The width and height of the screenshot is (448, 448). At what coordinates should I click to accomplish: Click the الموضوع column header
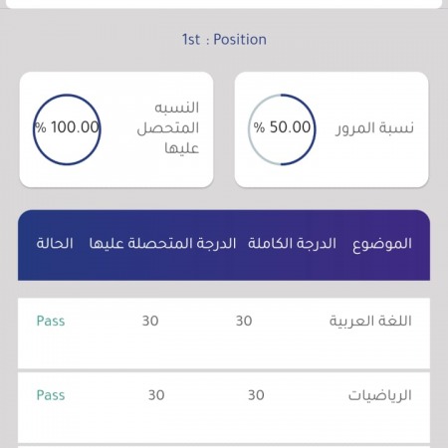[x=382, y=244]
